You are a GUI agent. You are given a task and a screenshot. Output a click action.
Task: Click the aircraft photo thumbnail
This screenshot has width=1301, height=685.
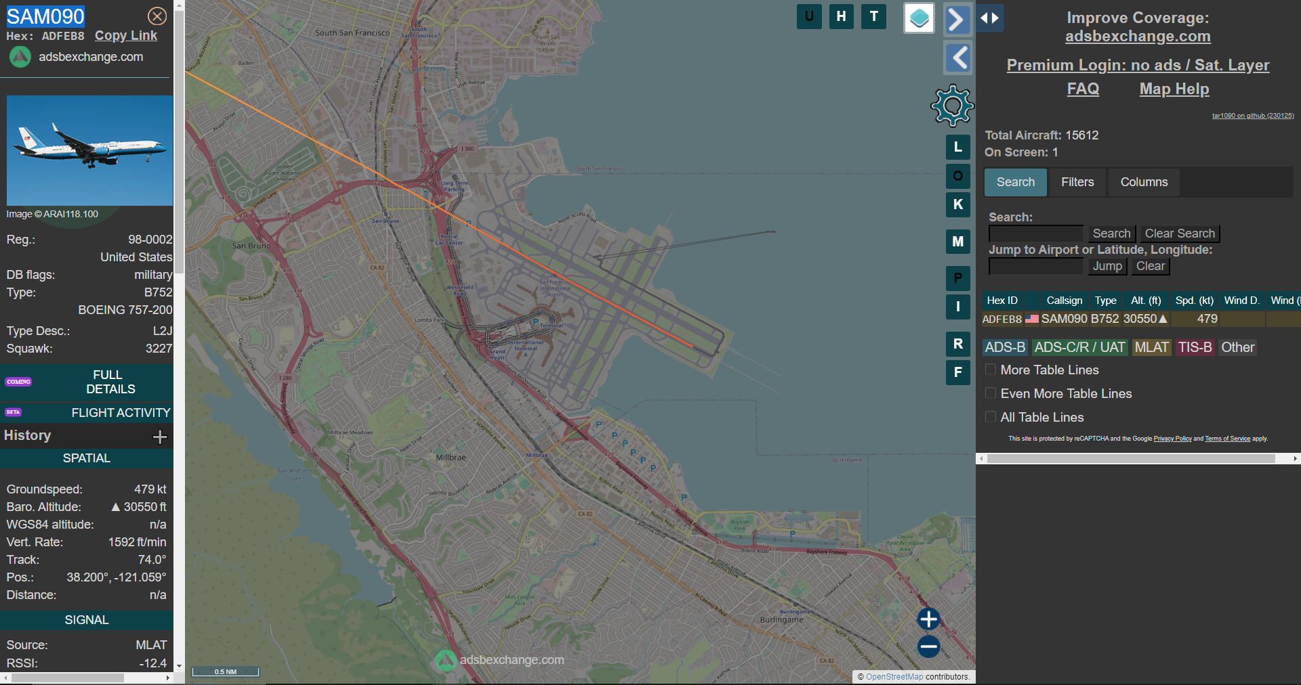(89, 150)
